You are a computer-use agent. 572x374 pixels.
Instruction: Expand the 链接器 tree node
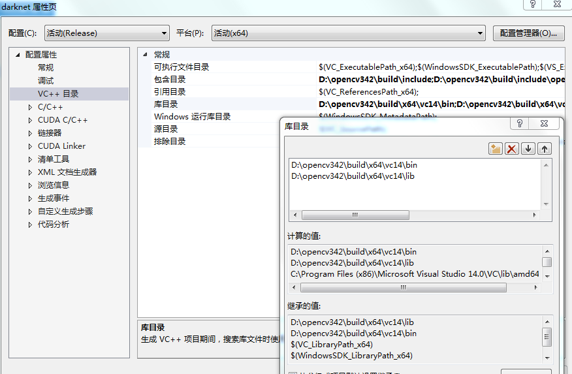click(30, 133)
